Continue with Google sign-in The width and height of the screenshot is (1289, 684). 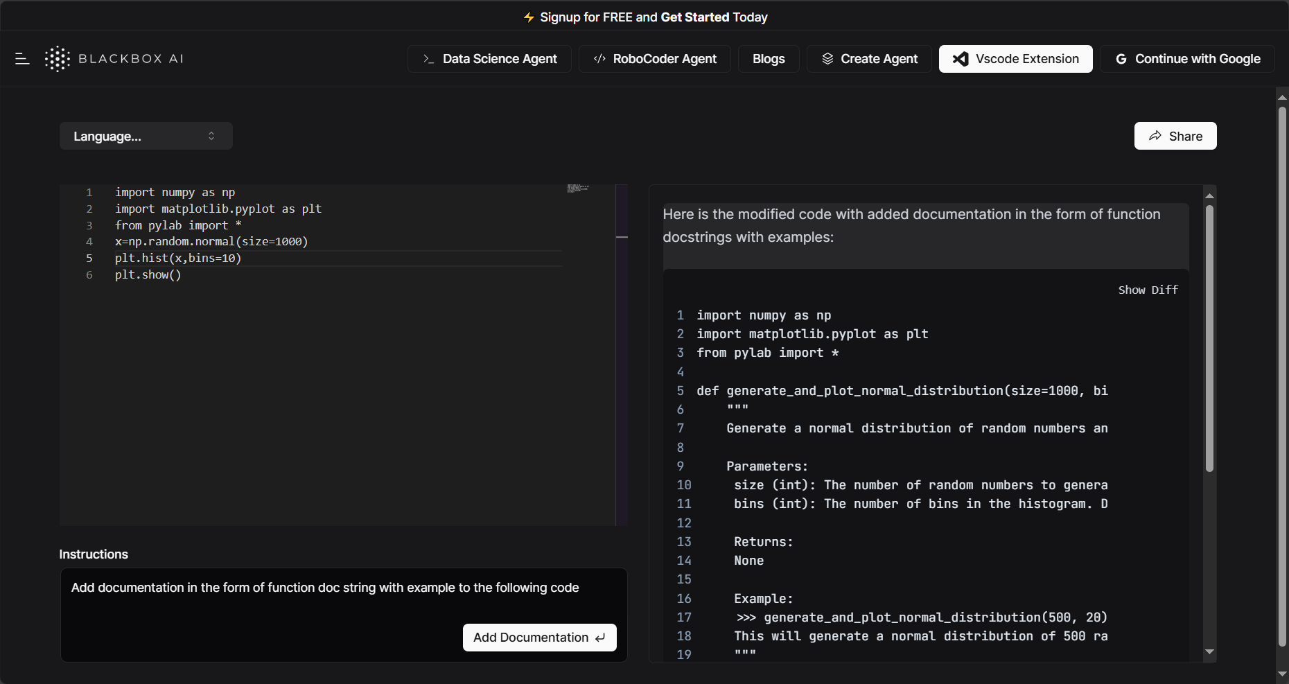point(1187,59)
